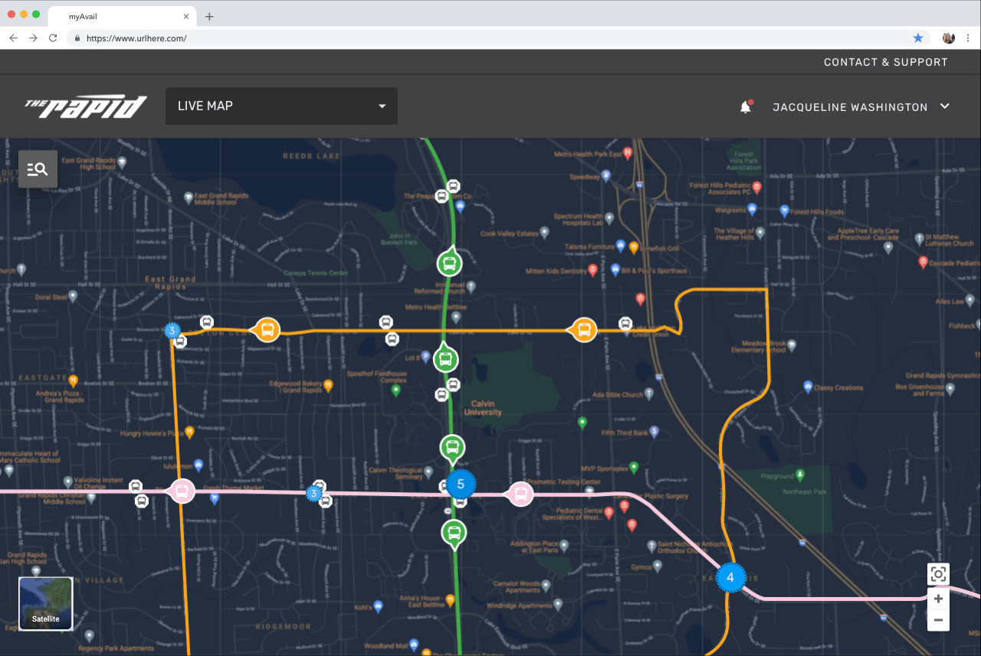The image size is (981, 656).
Task: Click the blue marker labeled 4 on the orange route
Action: pos(729,578)
